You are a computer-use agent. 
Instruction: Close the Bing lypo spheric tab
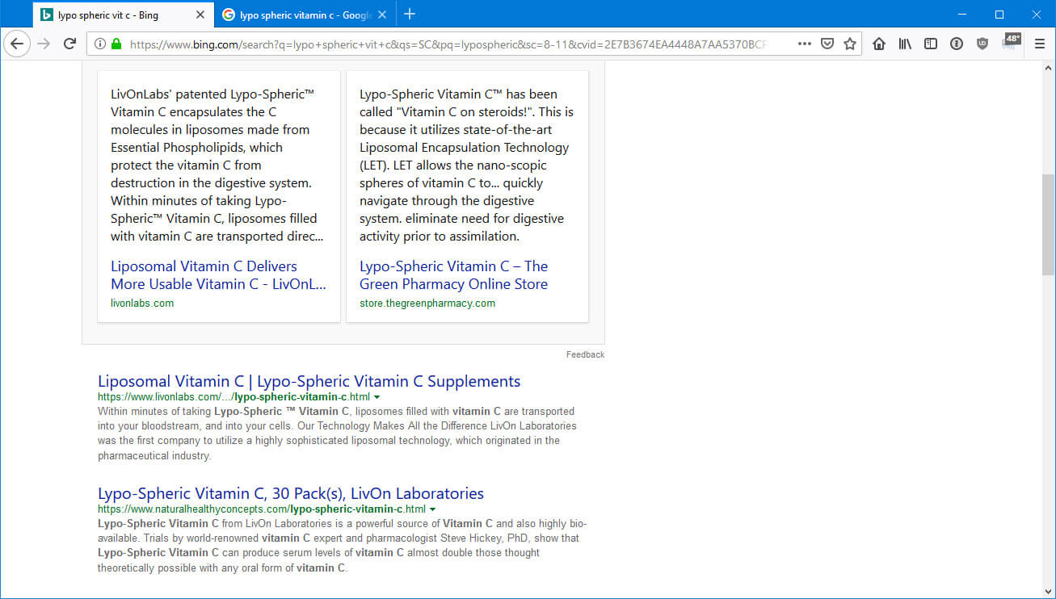tap(200, 15)
